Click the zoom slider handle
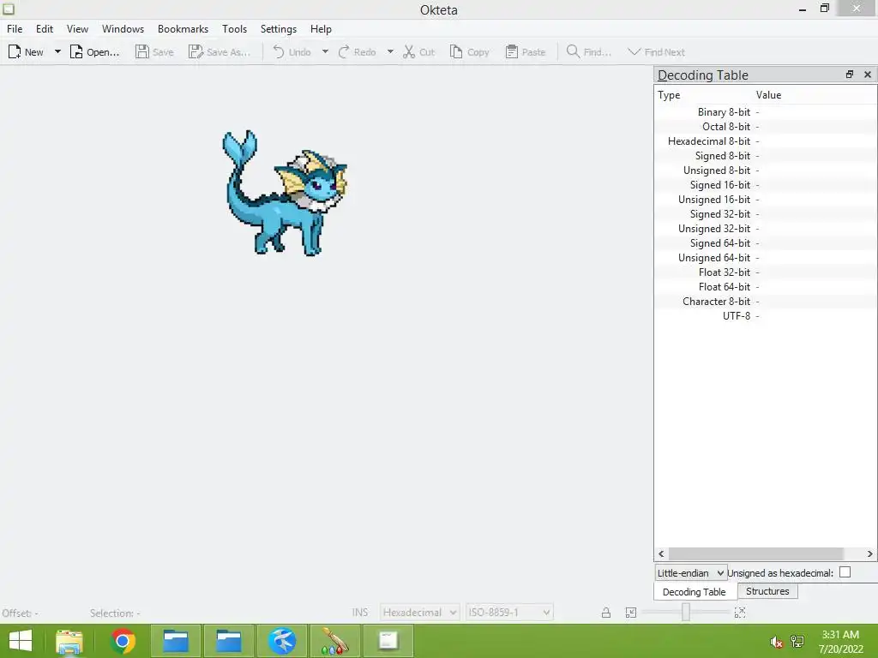Image resolution: width=878 pixels, height=658 pixels. (x=685, y=612)
